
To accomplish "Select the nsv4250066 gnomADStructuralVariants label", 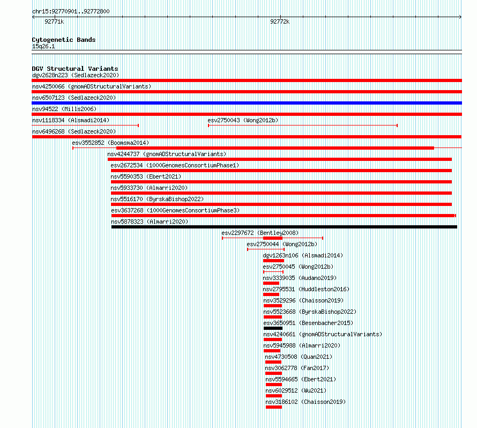I will tap(92, 86).
